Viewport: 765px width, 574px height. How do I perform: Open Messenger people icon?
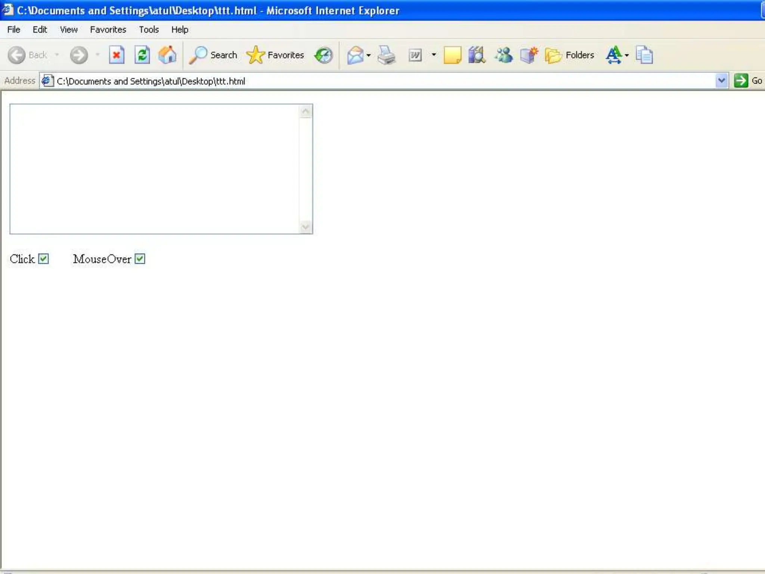(503, 55)
